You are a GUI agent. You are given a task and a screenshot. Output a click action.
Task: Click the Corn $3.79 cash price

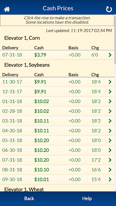tap(40, 55)
